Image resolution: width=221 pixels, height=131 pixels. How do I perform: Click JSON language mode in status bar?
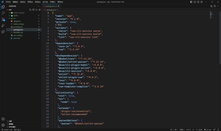(199, 130)
